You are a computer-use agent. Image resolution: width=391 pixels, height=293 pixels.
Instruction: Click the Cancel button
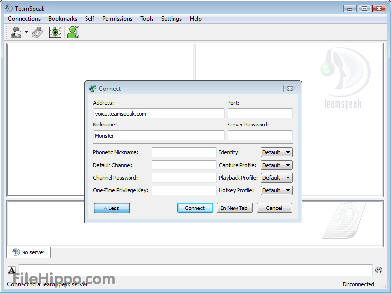click(274, 208)
